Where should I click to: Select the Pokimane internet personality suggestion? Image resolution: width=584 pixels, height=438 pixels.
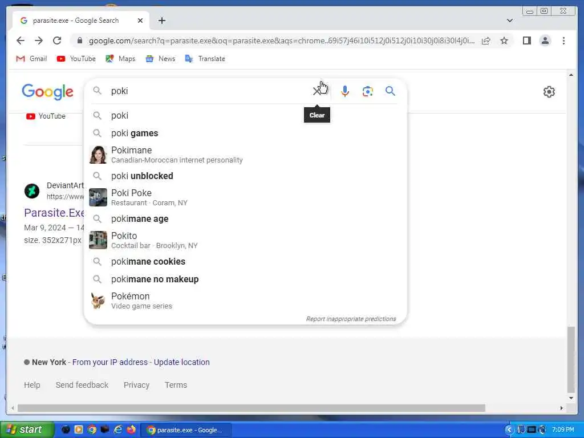tap(246, 155)
